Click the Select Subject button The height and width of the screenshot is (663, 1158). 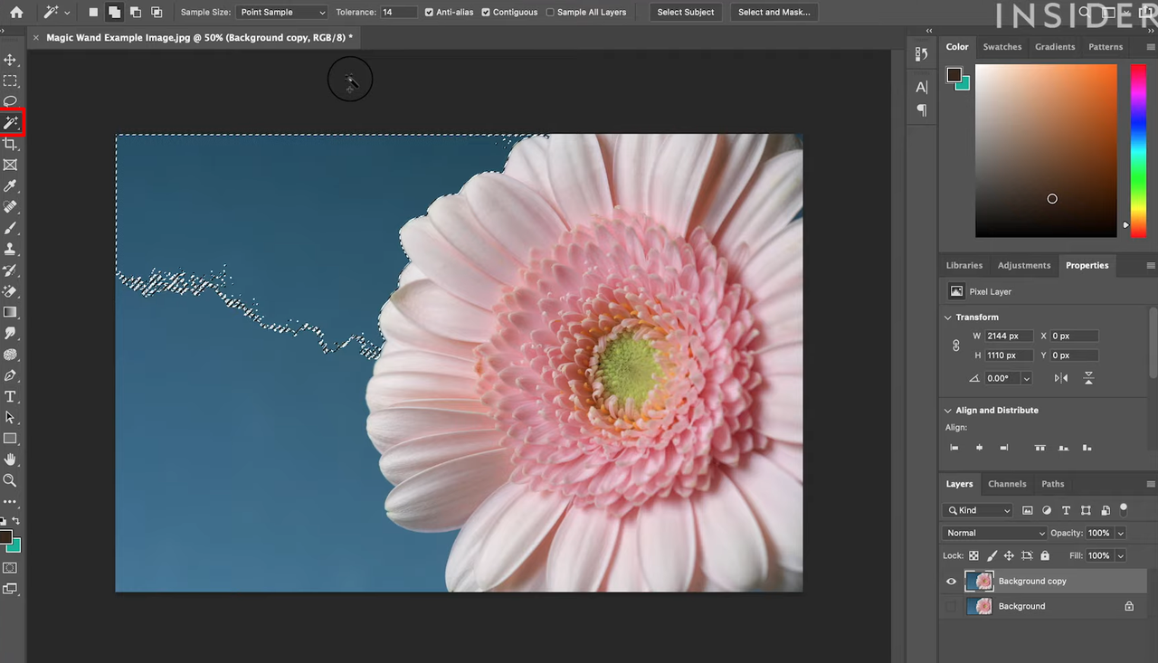click(x=685, y=12)
